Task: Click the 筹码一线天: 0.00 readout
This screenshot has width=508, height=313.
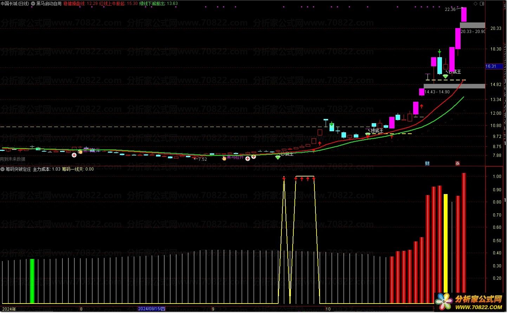Action: pos(78,169)
